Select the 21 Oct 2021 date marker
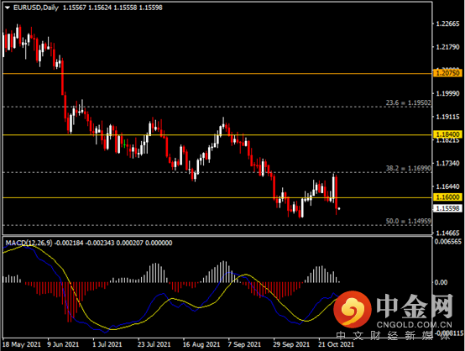This screenshot has height=351, width=465. click(336, 344)
